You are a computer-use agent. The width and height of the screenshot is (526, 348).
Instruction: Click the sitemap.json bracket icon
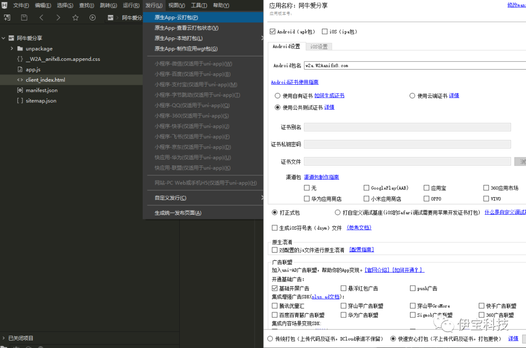pos(20,101)
